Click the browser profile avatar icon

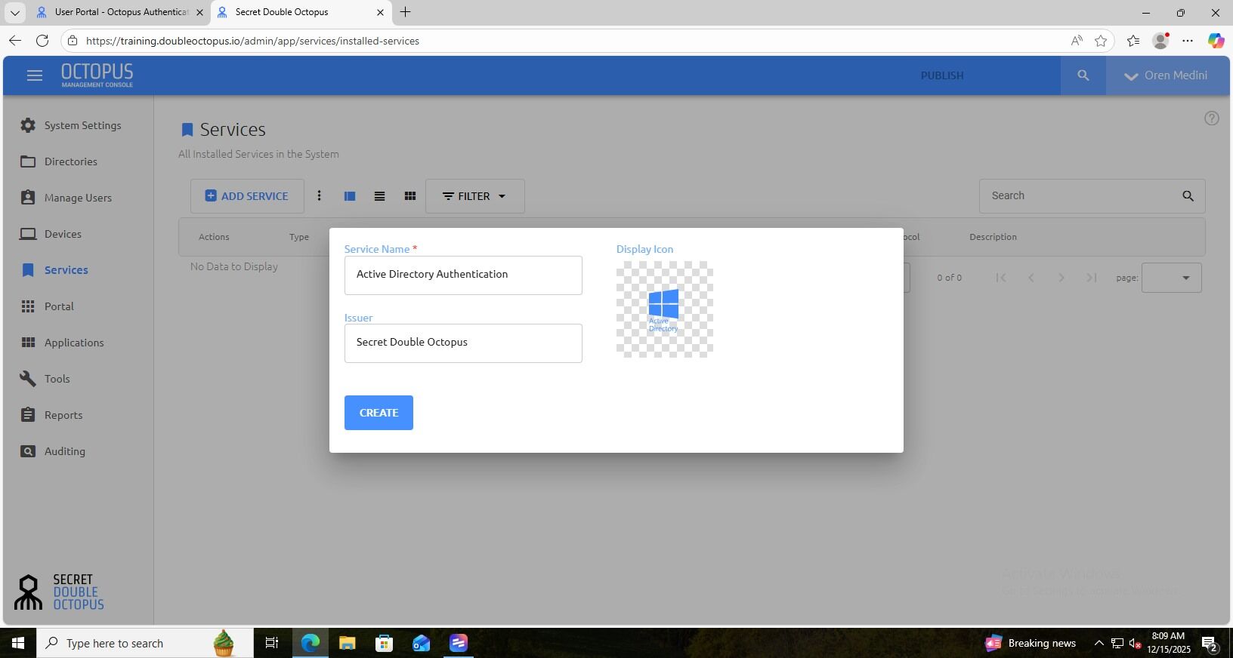click(1160, 41)
